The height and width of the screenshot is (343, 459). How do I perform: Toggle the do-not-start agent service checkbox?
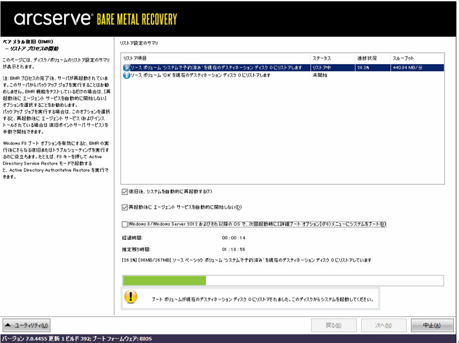click(x=125, y=207)
